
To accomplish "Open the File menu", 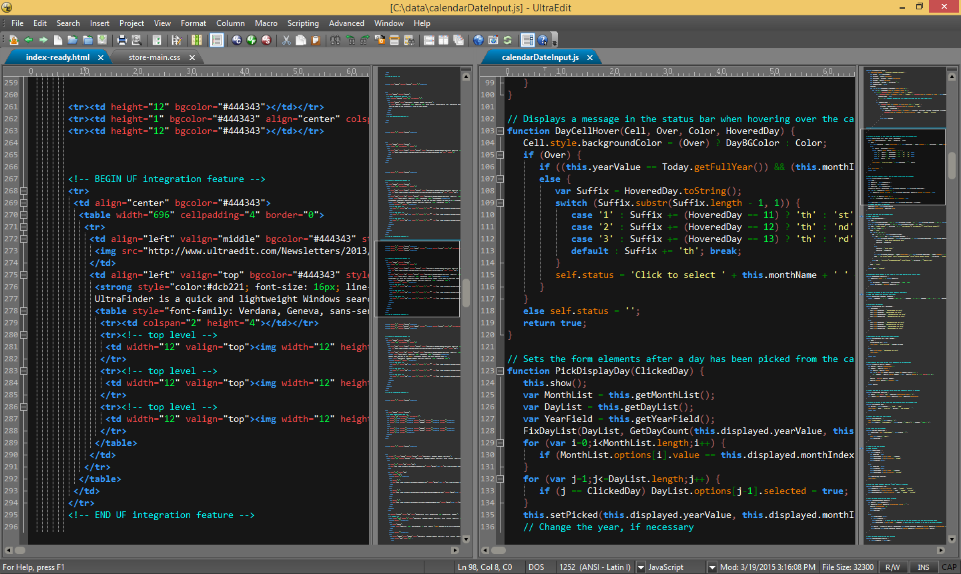I will (17, 23).
